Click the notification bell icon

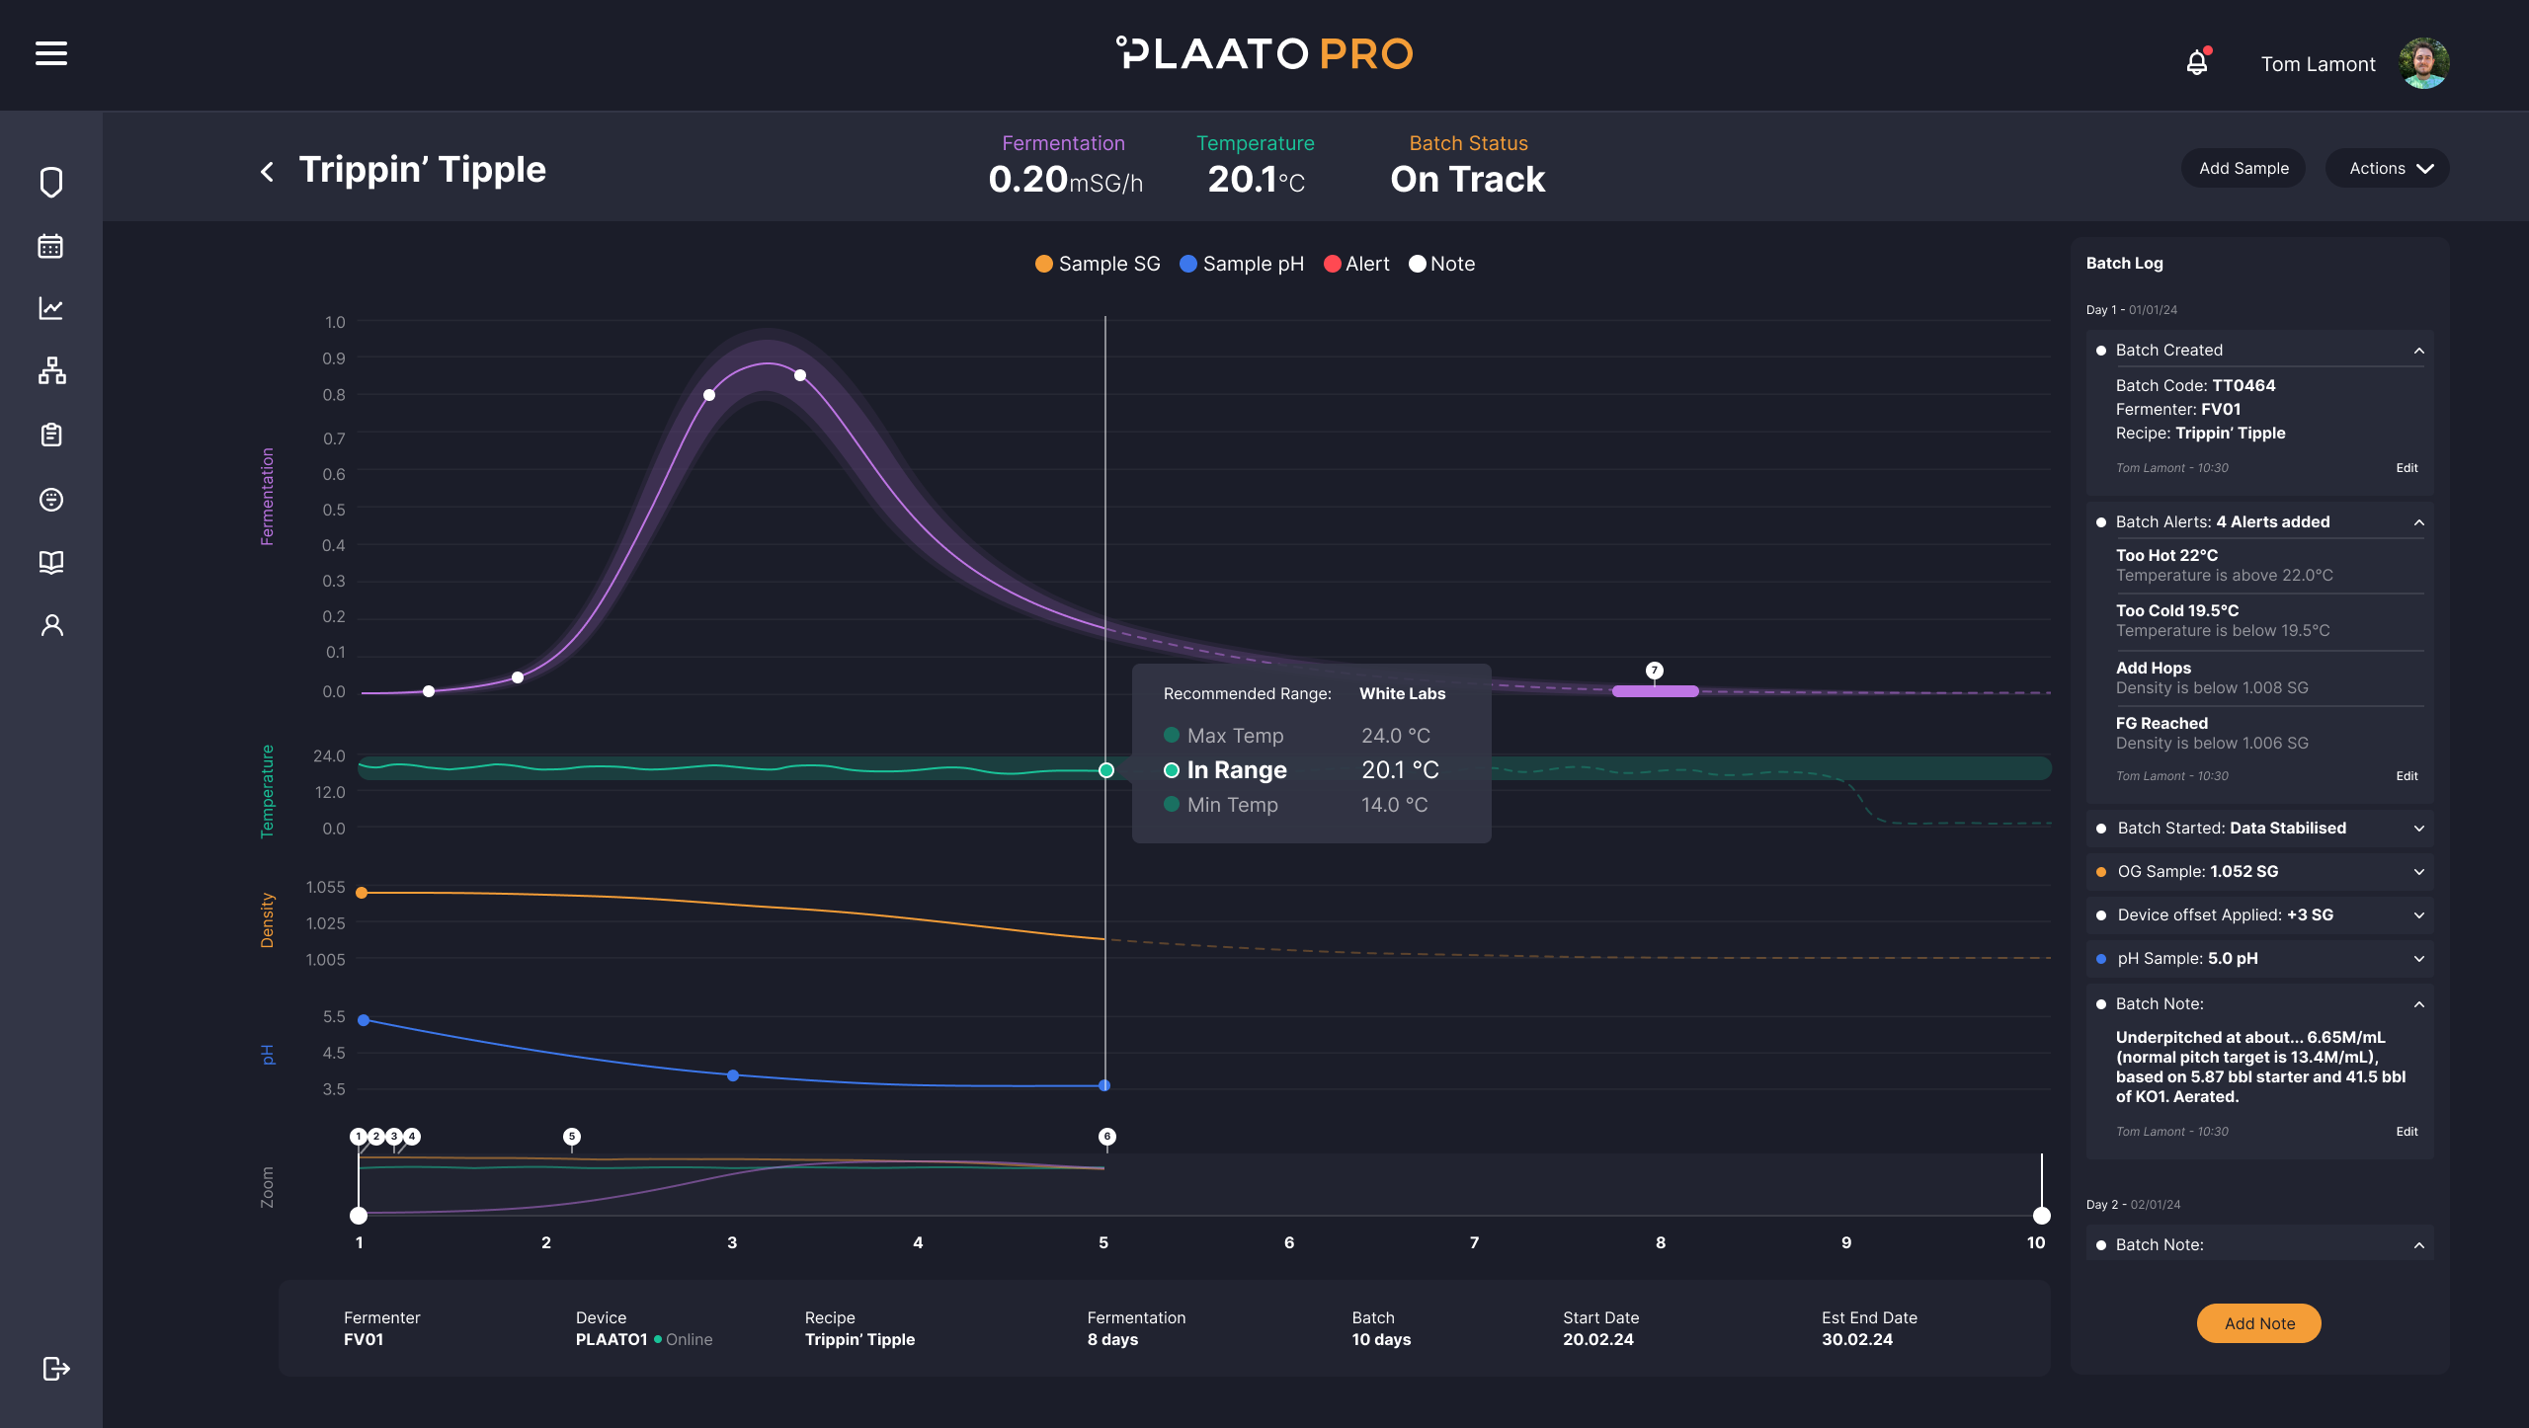pos(2196,63)
